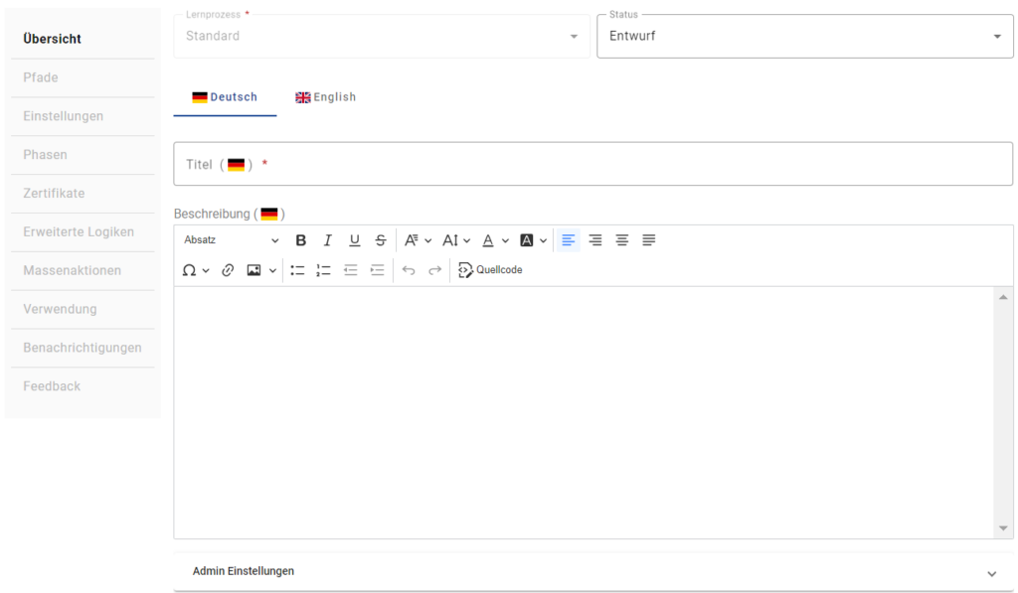Open the font size dropdown arrow
1018x593 pixels.
[466, 241]
